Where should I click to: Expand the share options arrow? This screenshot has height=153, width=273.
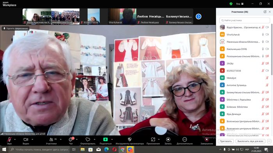tap(112, 139)
